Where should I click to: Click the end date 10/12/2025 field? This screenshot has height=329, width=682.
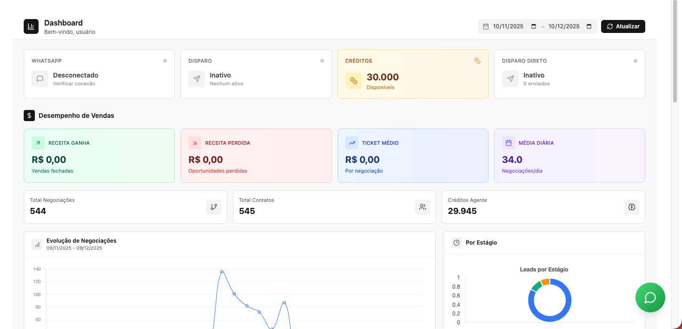564,26
